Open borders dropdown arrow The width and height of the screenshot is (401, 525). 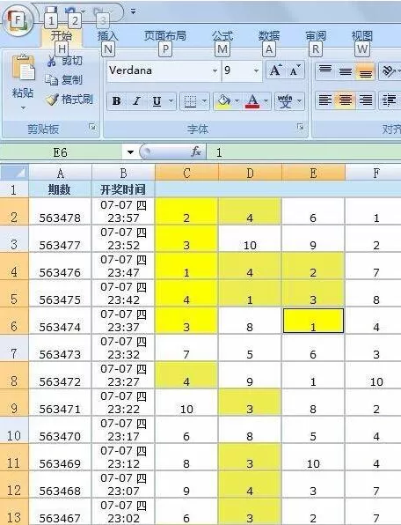(x=205, y=100)
